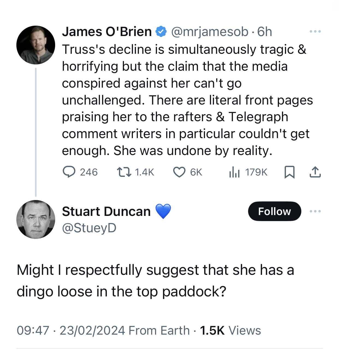
Task: Bookmark James O'Brien's tweet
Action: (x=289, y=172)
